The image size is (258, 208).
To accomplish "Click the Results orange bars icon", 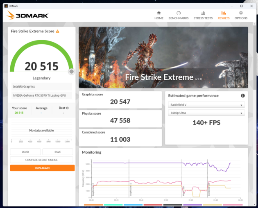I will tap(224, 13).
